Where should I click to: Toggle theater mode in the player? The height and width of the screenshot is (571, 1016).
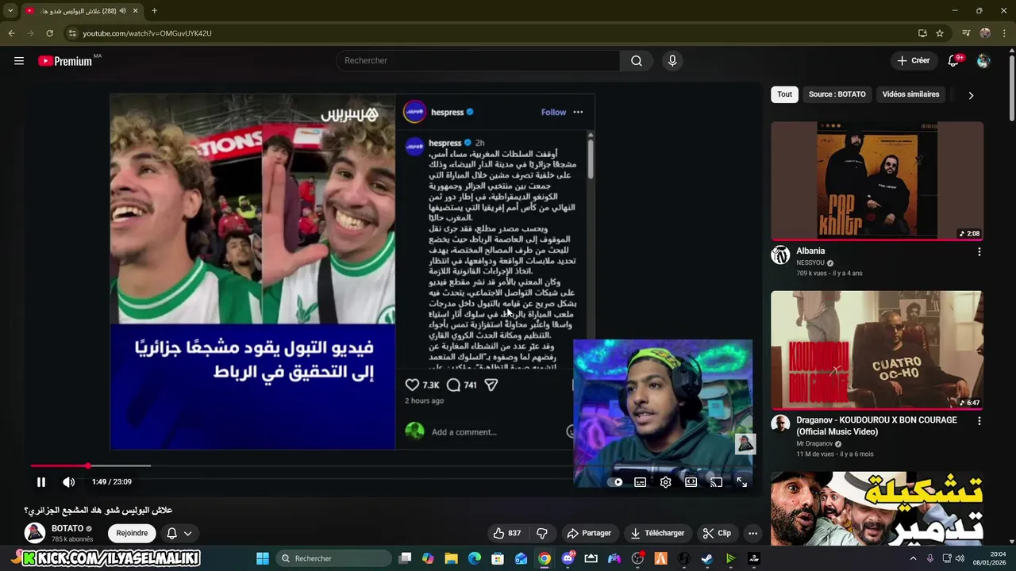tap(691, 482)
